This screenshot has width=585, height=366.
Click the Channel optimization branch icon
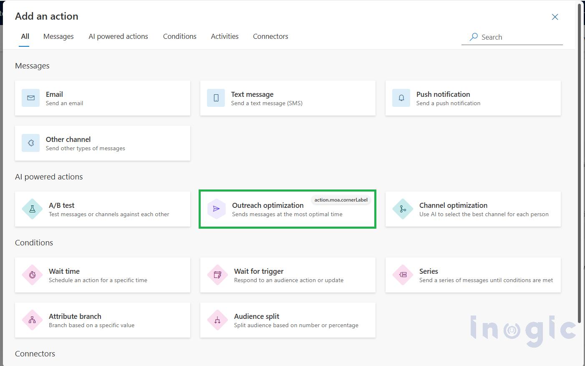click(x=403, y=209)
